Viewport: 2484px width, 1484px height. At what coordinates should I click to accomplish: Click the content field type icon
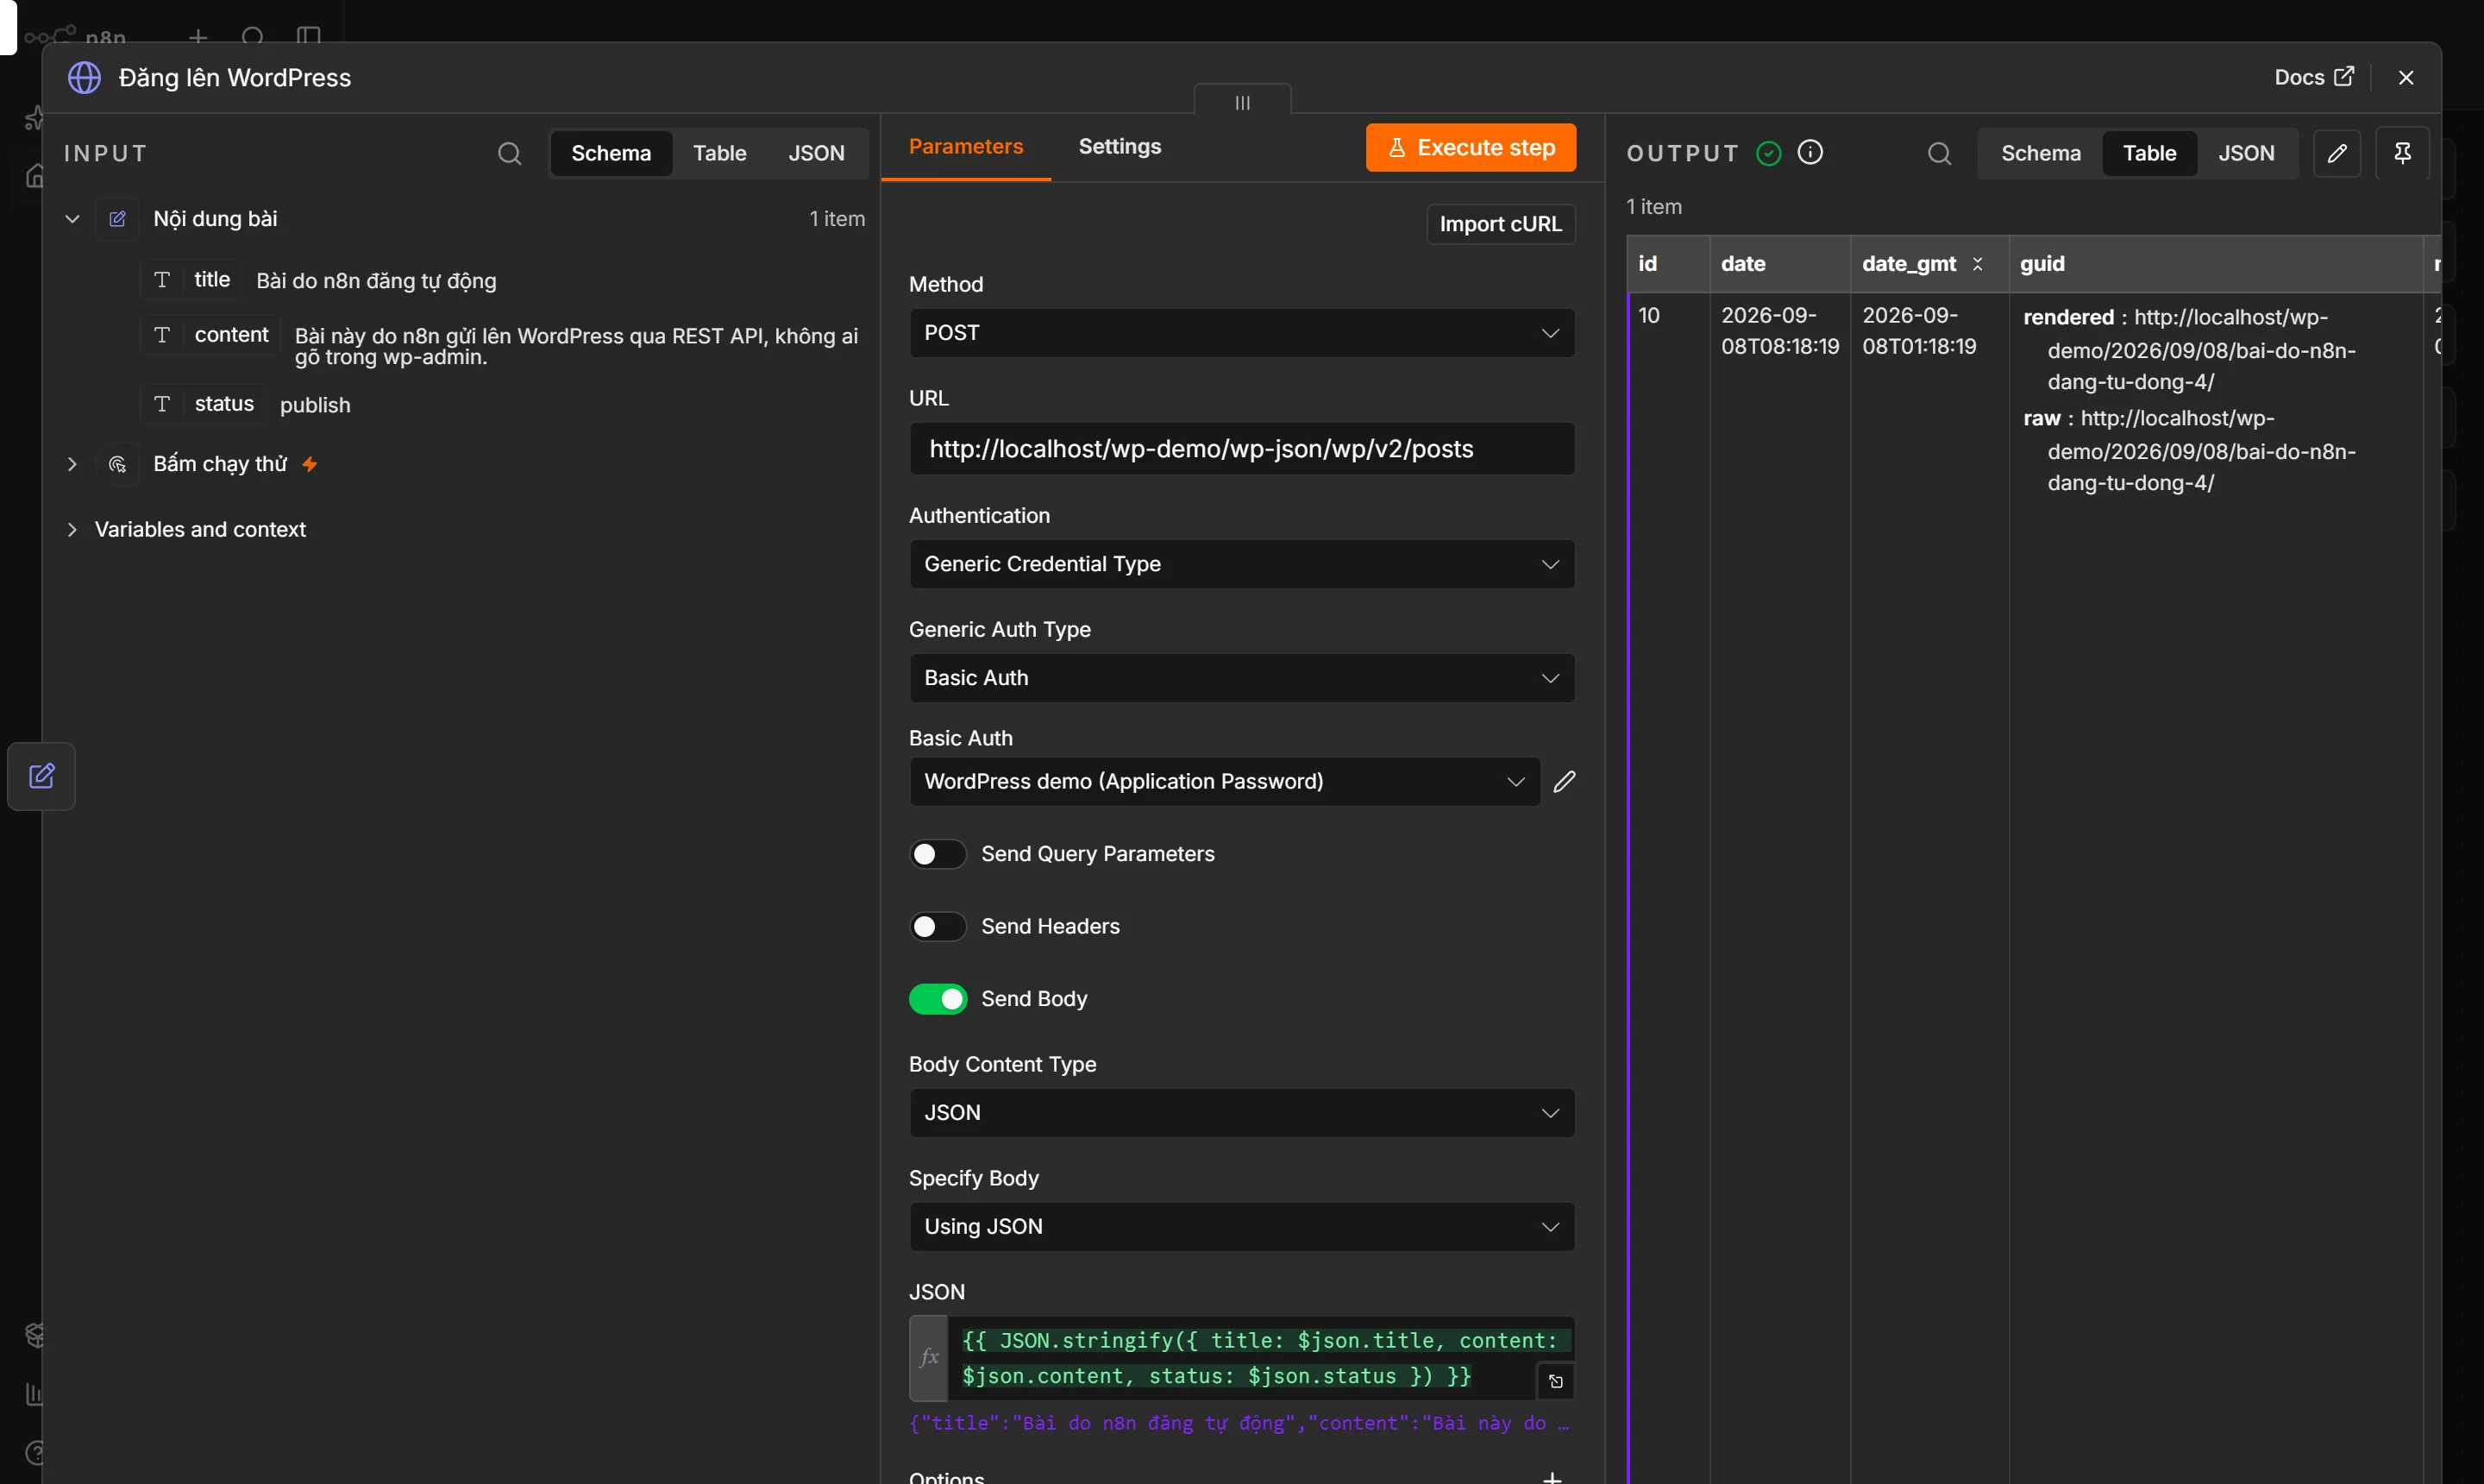point(162,335)
